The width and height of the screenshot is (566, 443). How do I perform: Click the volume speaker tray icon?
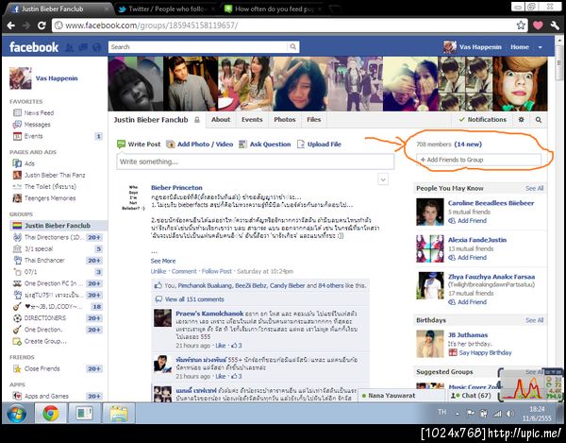pyautogui.click(x=510, y=414)
